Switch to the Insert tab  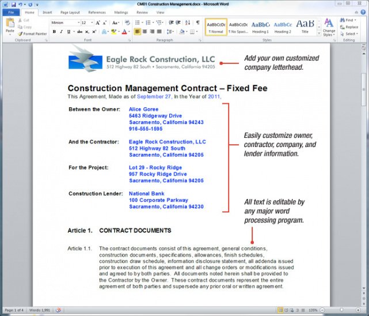[x=47, y=12]
